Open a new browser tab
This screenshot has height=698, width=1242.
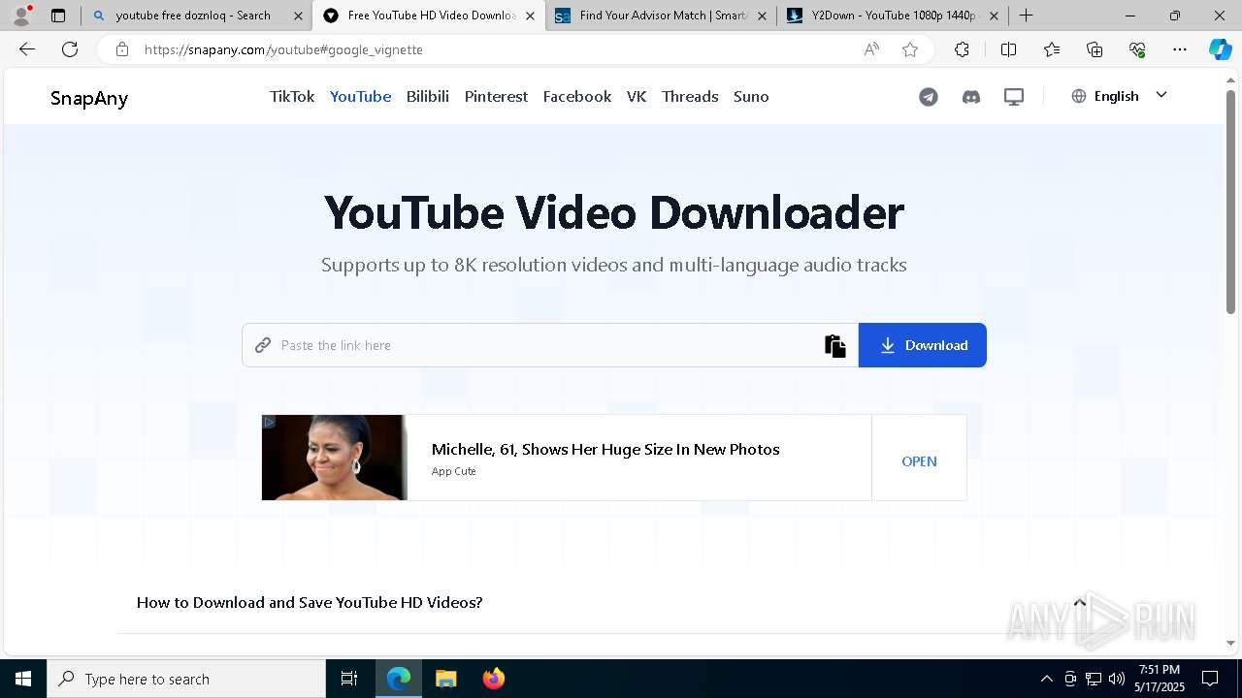pos(1026,16)
